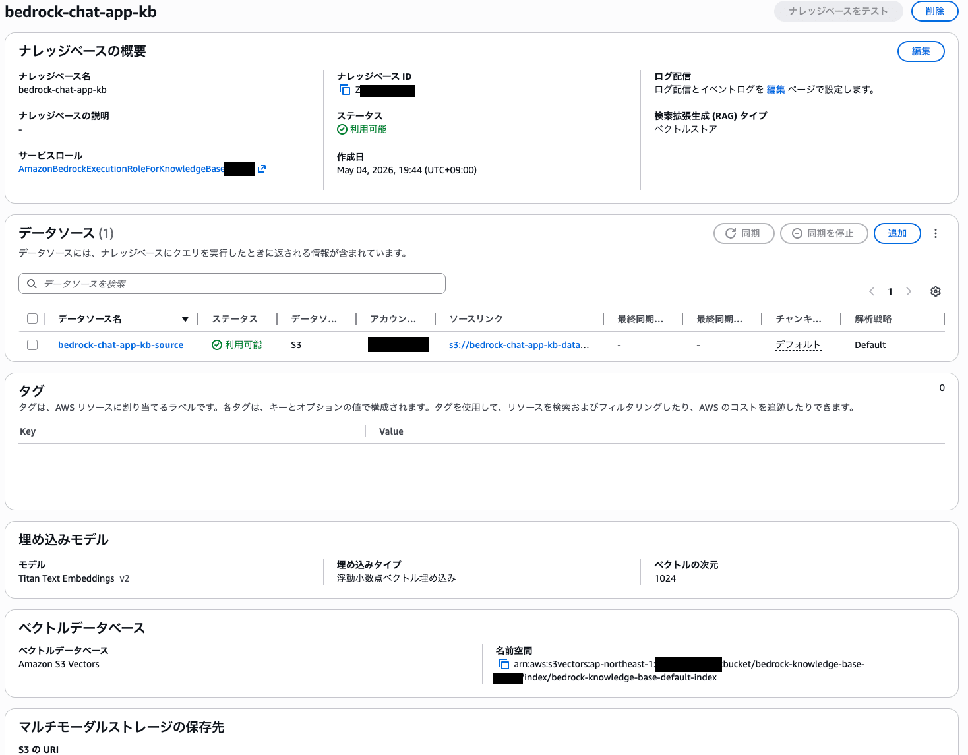Go to next data source page

[x=909, y=291]
